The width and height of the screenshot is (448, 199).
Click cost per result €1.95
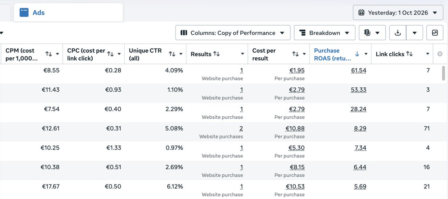click(297, 71)
